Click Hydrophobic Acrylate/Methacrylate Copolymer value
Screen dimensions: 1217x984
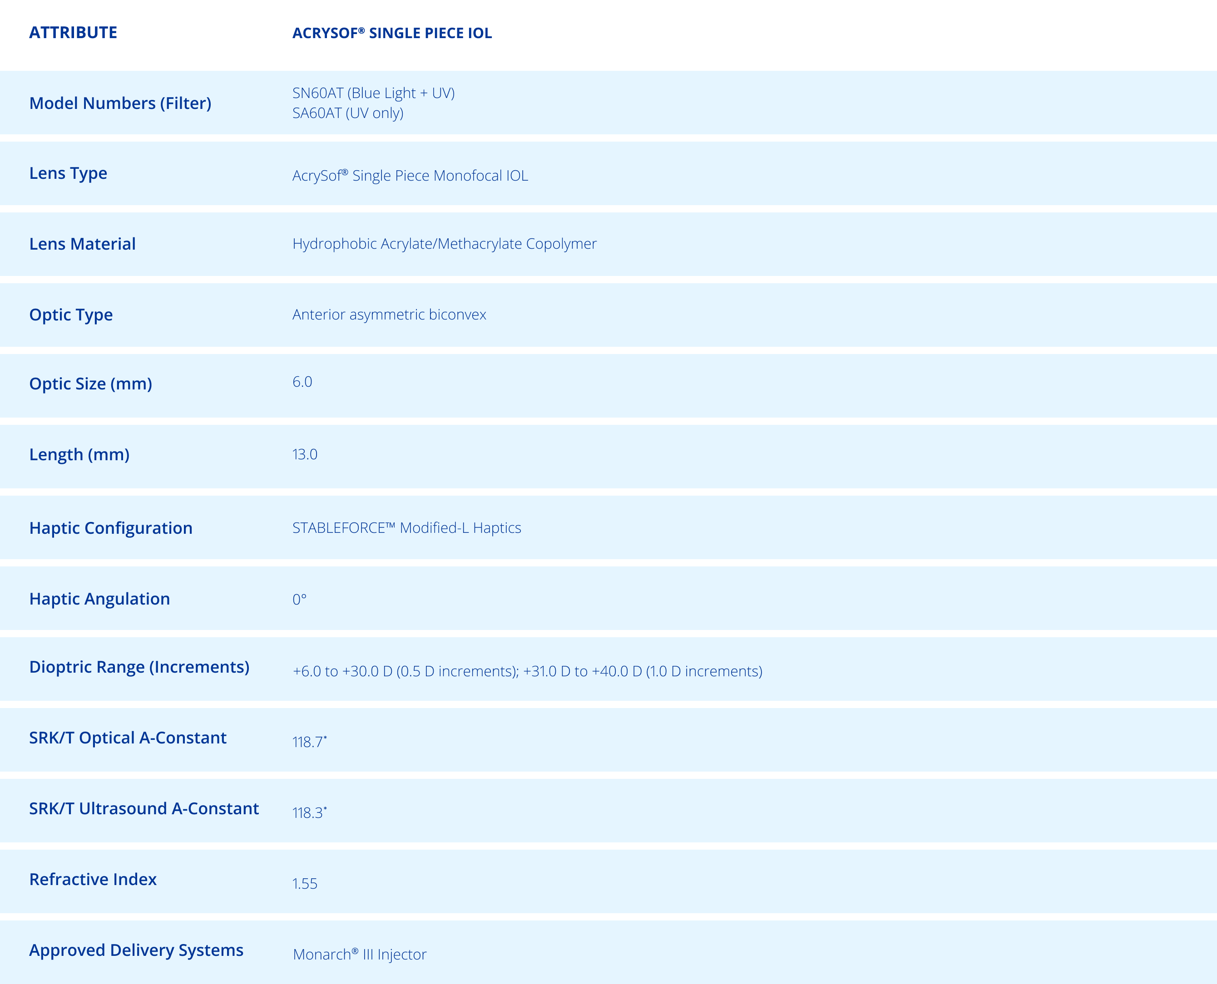[445, 244]
